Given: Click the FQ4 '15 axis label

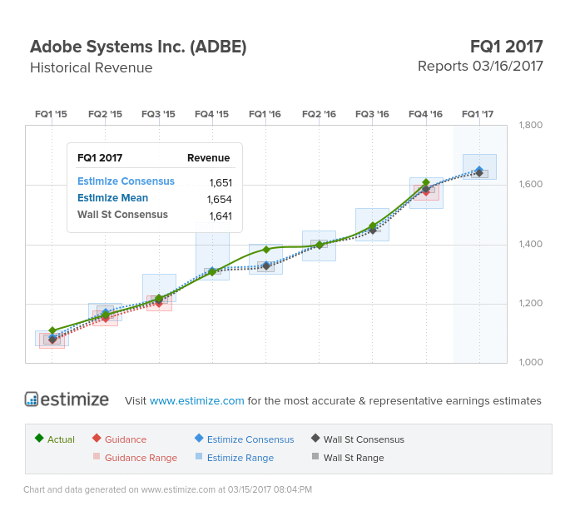Looking at the screenshot, I should pyautogui.click(x=211, y=114).
